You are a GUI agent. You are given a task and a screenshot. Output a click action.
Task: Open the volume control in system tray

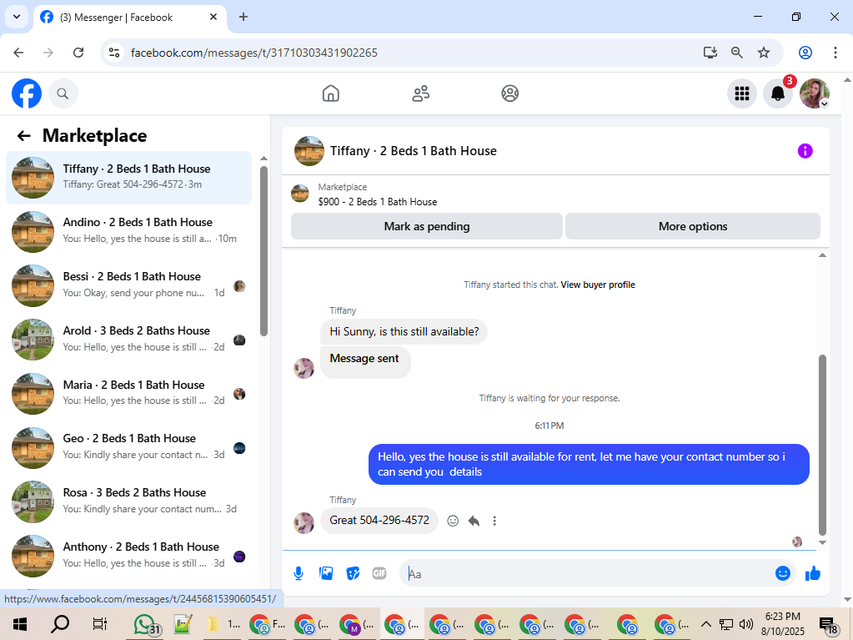[746, 623]
